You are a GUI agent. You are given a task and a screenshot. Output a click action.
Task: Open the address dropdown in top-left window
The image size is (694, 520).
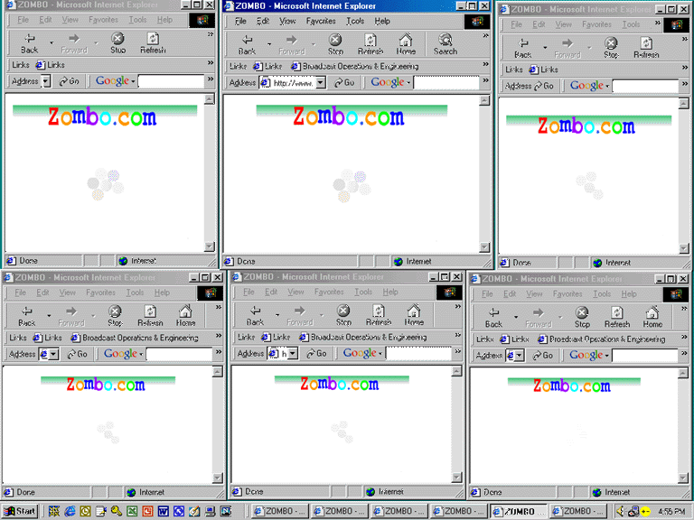45,81
